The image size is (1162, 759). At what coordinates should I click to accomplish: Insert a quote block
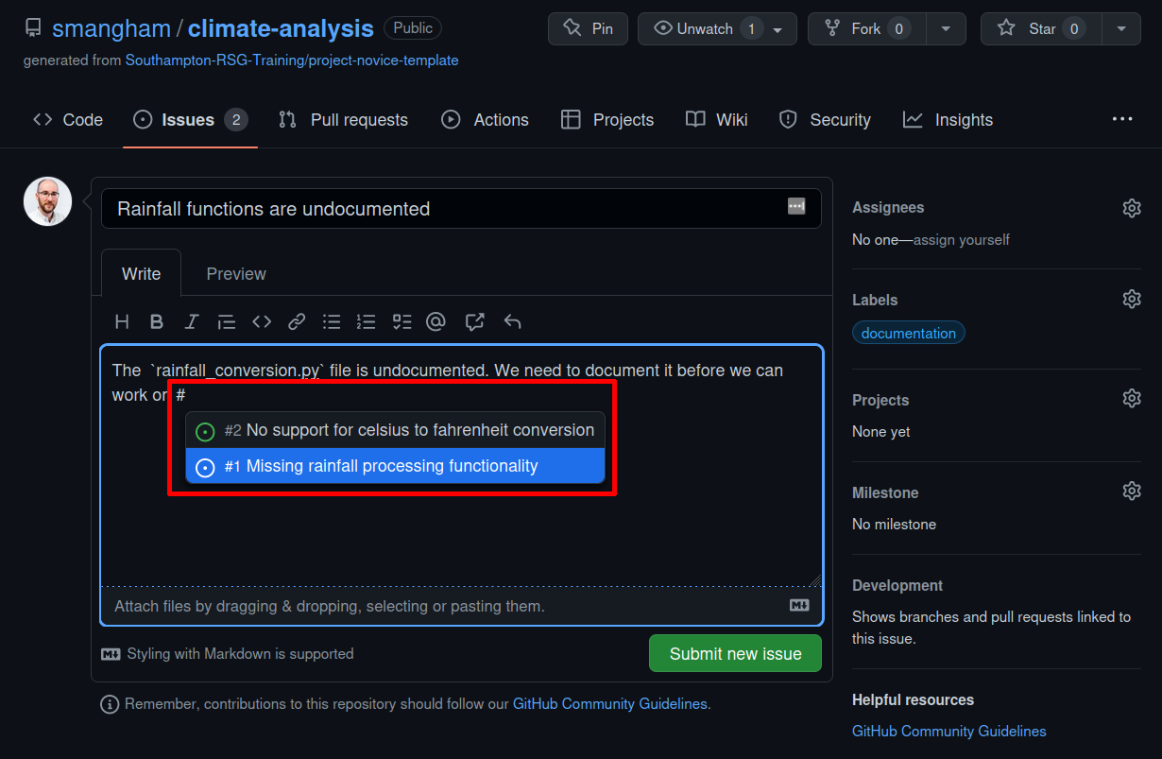227,321
